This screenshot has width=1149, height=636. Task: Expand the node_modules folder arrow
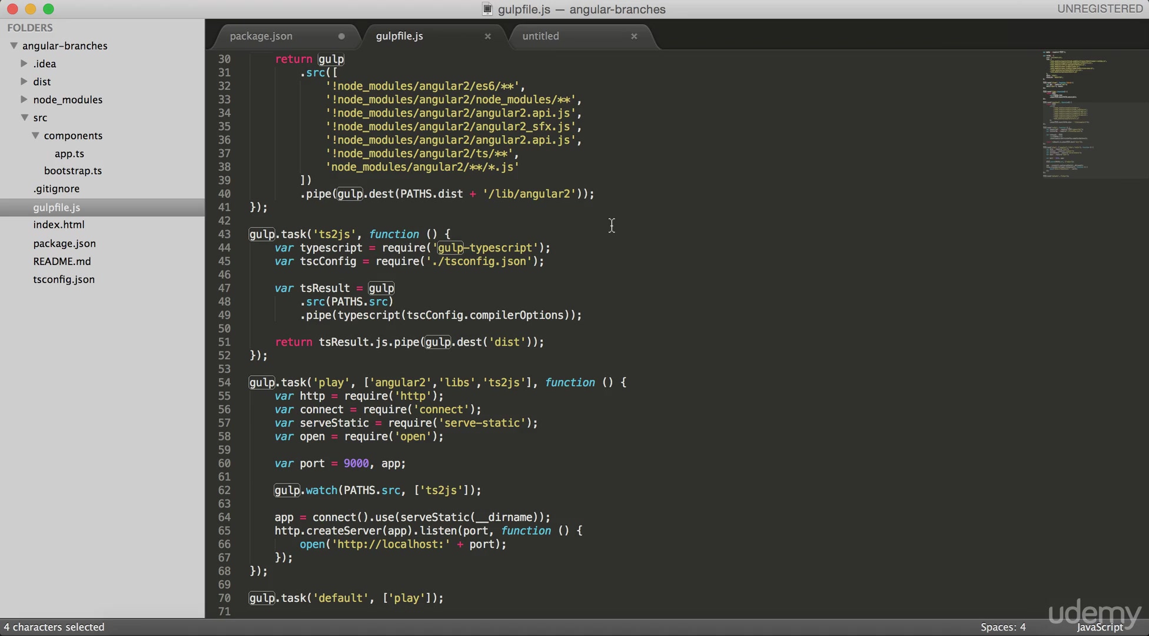tap(24, 99)
